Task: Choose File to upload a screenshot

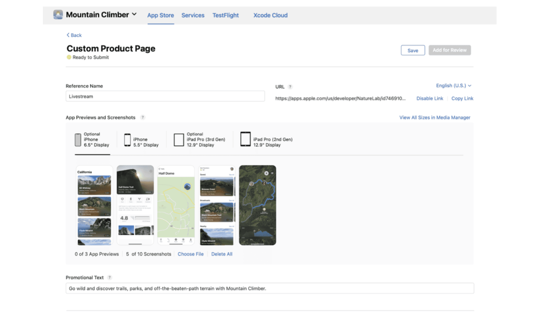Action: 191,254
